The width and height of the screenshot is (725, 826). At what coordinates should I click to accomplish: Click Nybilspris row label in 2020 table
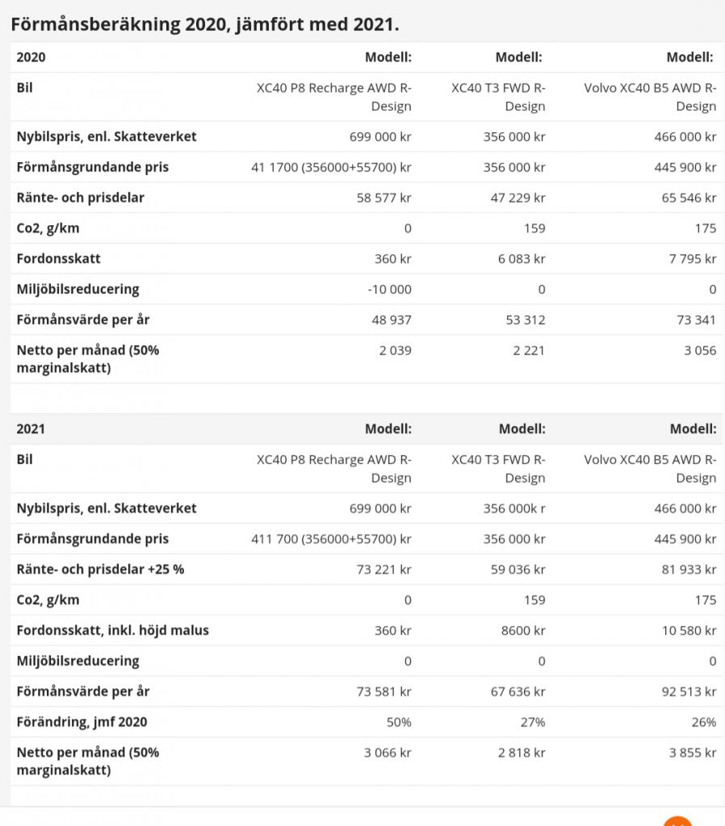coord(107,137)
